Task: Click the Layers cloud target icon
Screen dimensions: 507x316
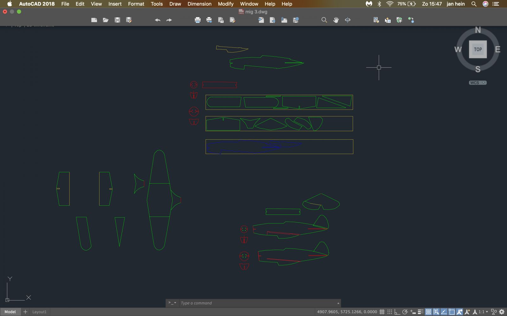Action: tap(399, 20)
